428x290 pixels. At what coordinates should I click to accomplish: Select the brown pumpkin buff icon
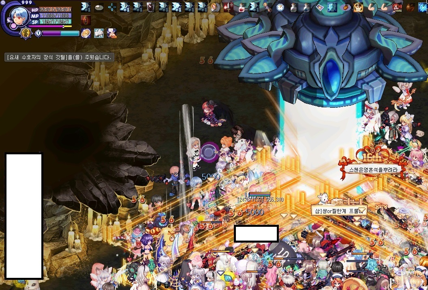coord(410,8)
